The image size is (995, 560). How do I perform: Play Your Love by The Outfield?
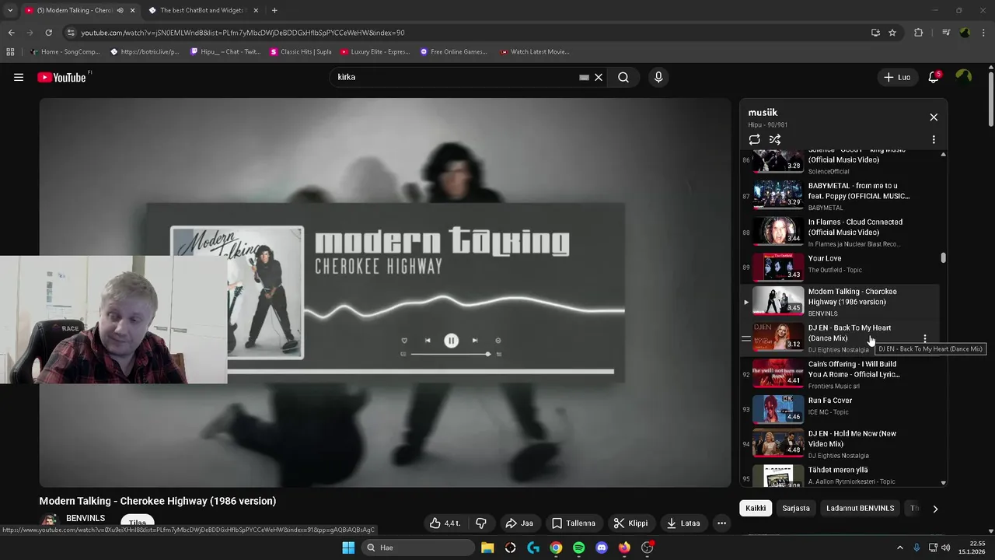click(x=841, y=268)
